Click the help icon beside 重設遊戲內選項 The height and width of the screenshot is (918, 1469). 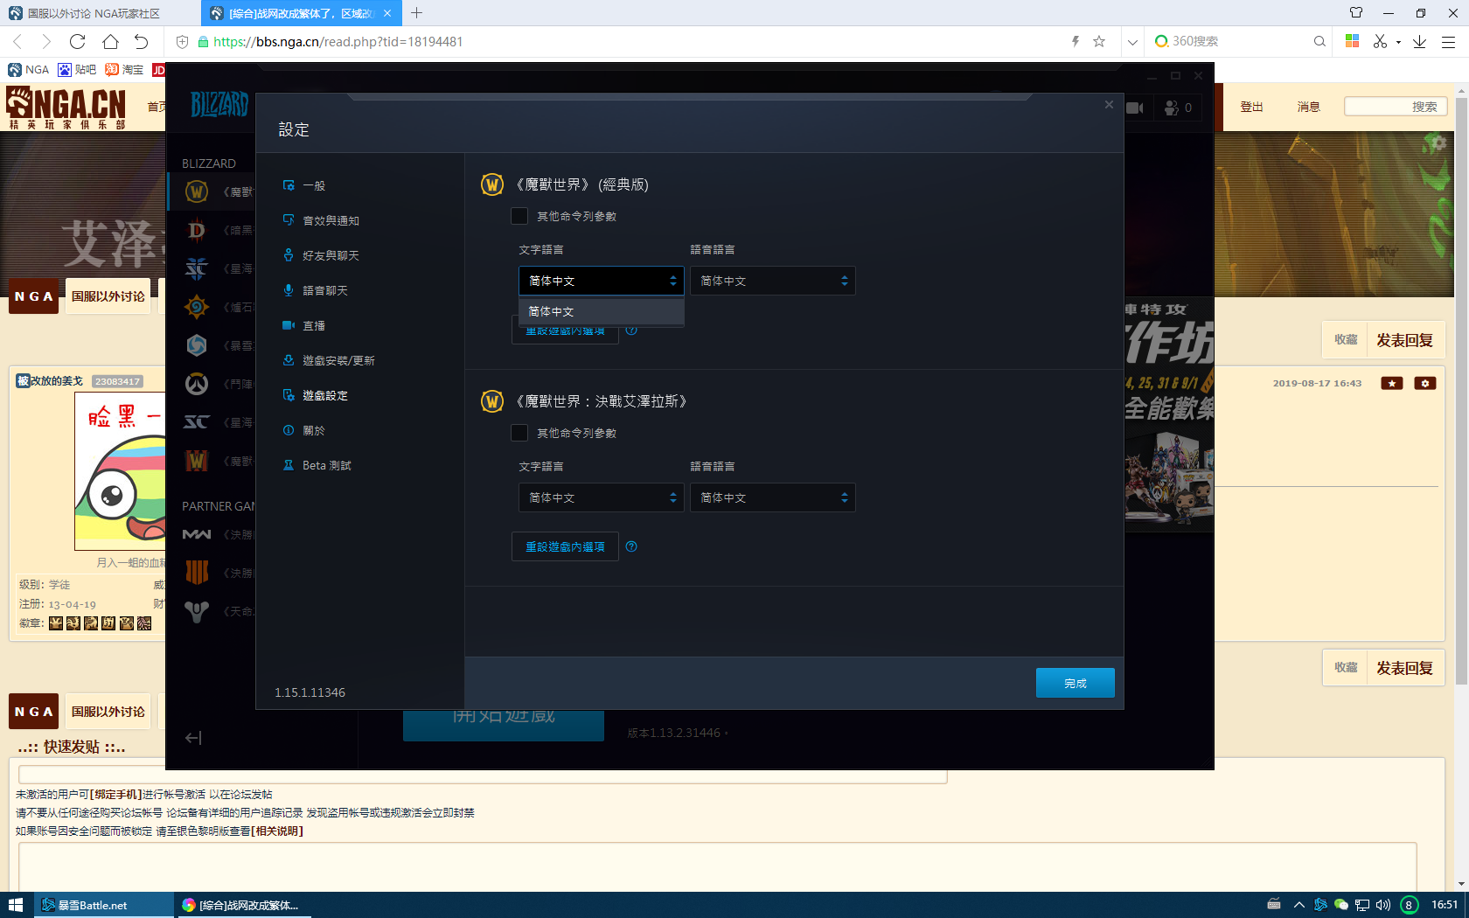[631, 546]
